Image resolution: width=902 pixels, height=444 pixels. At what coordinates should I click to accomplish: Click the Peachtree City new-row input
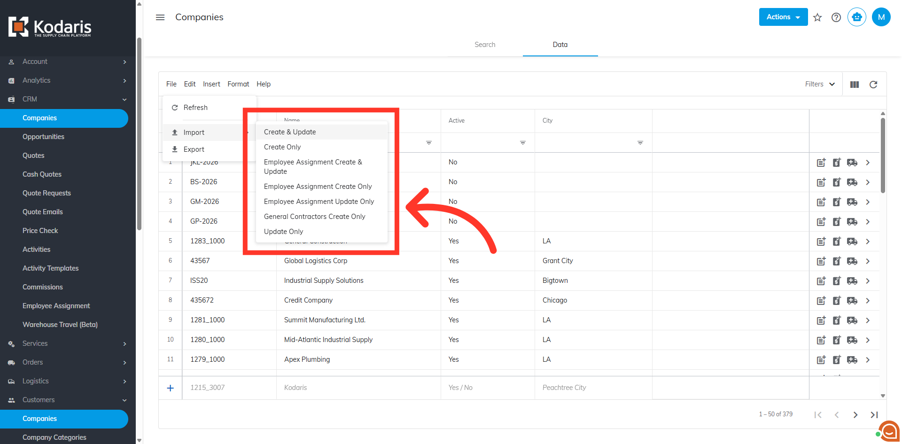[593, 388]
